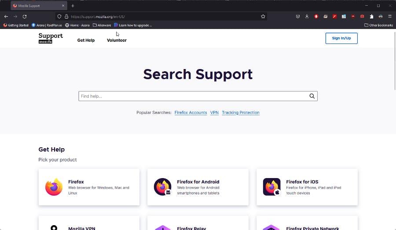Open the Firefox Relay product card
The height and width of the screenshot is (230, 396).
point(198,223)
